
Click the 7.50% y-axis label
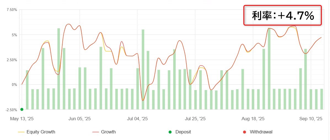11,10
